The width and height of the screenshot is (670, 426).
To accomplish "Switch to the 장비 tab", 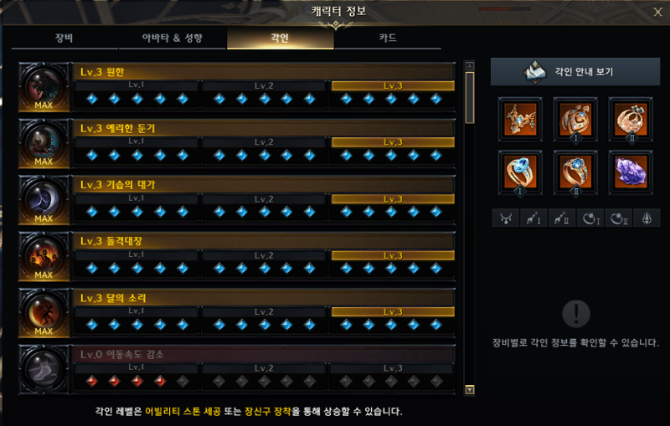I will pos(64,38).
